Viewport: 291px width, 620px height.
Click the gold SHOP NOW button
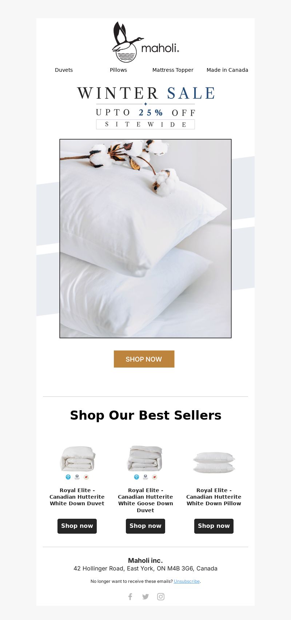pyautogui.click(x=144, y=359)
